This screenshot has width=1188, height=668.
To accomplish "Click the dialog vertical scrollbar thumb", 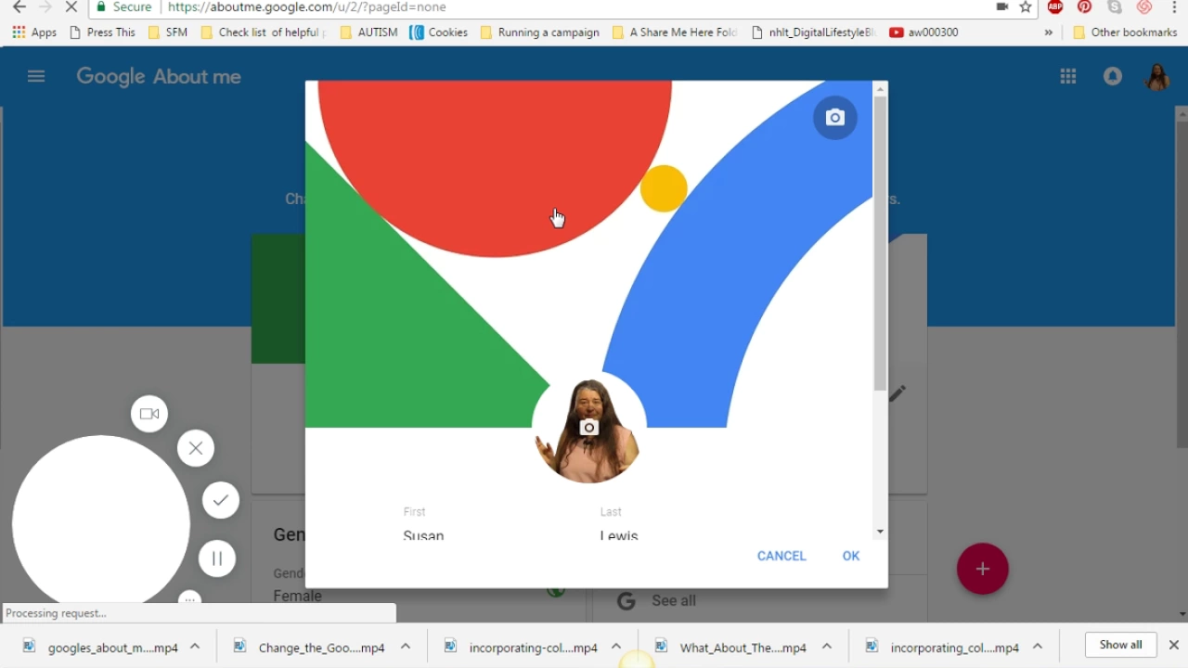I will 880,243.
